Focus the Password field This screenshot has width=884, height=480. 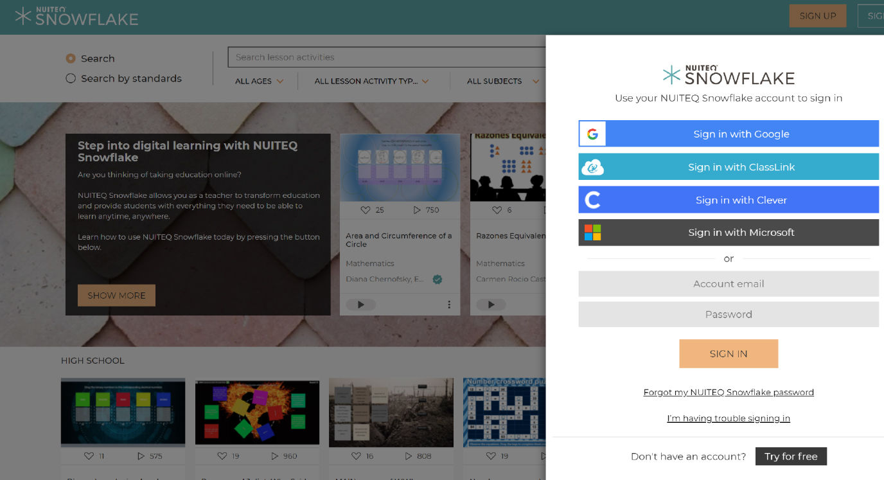click(x=729, y=314)
